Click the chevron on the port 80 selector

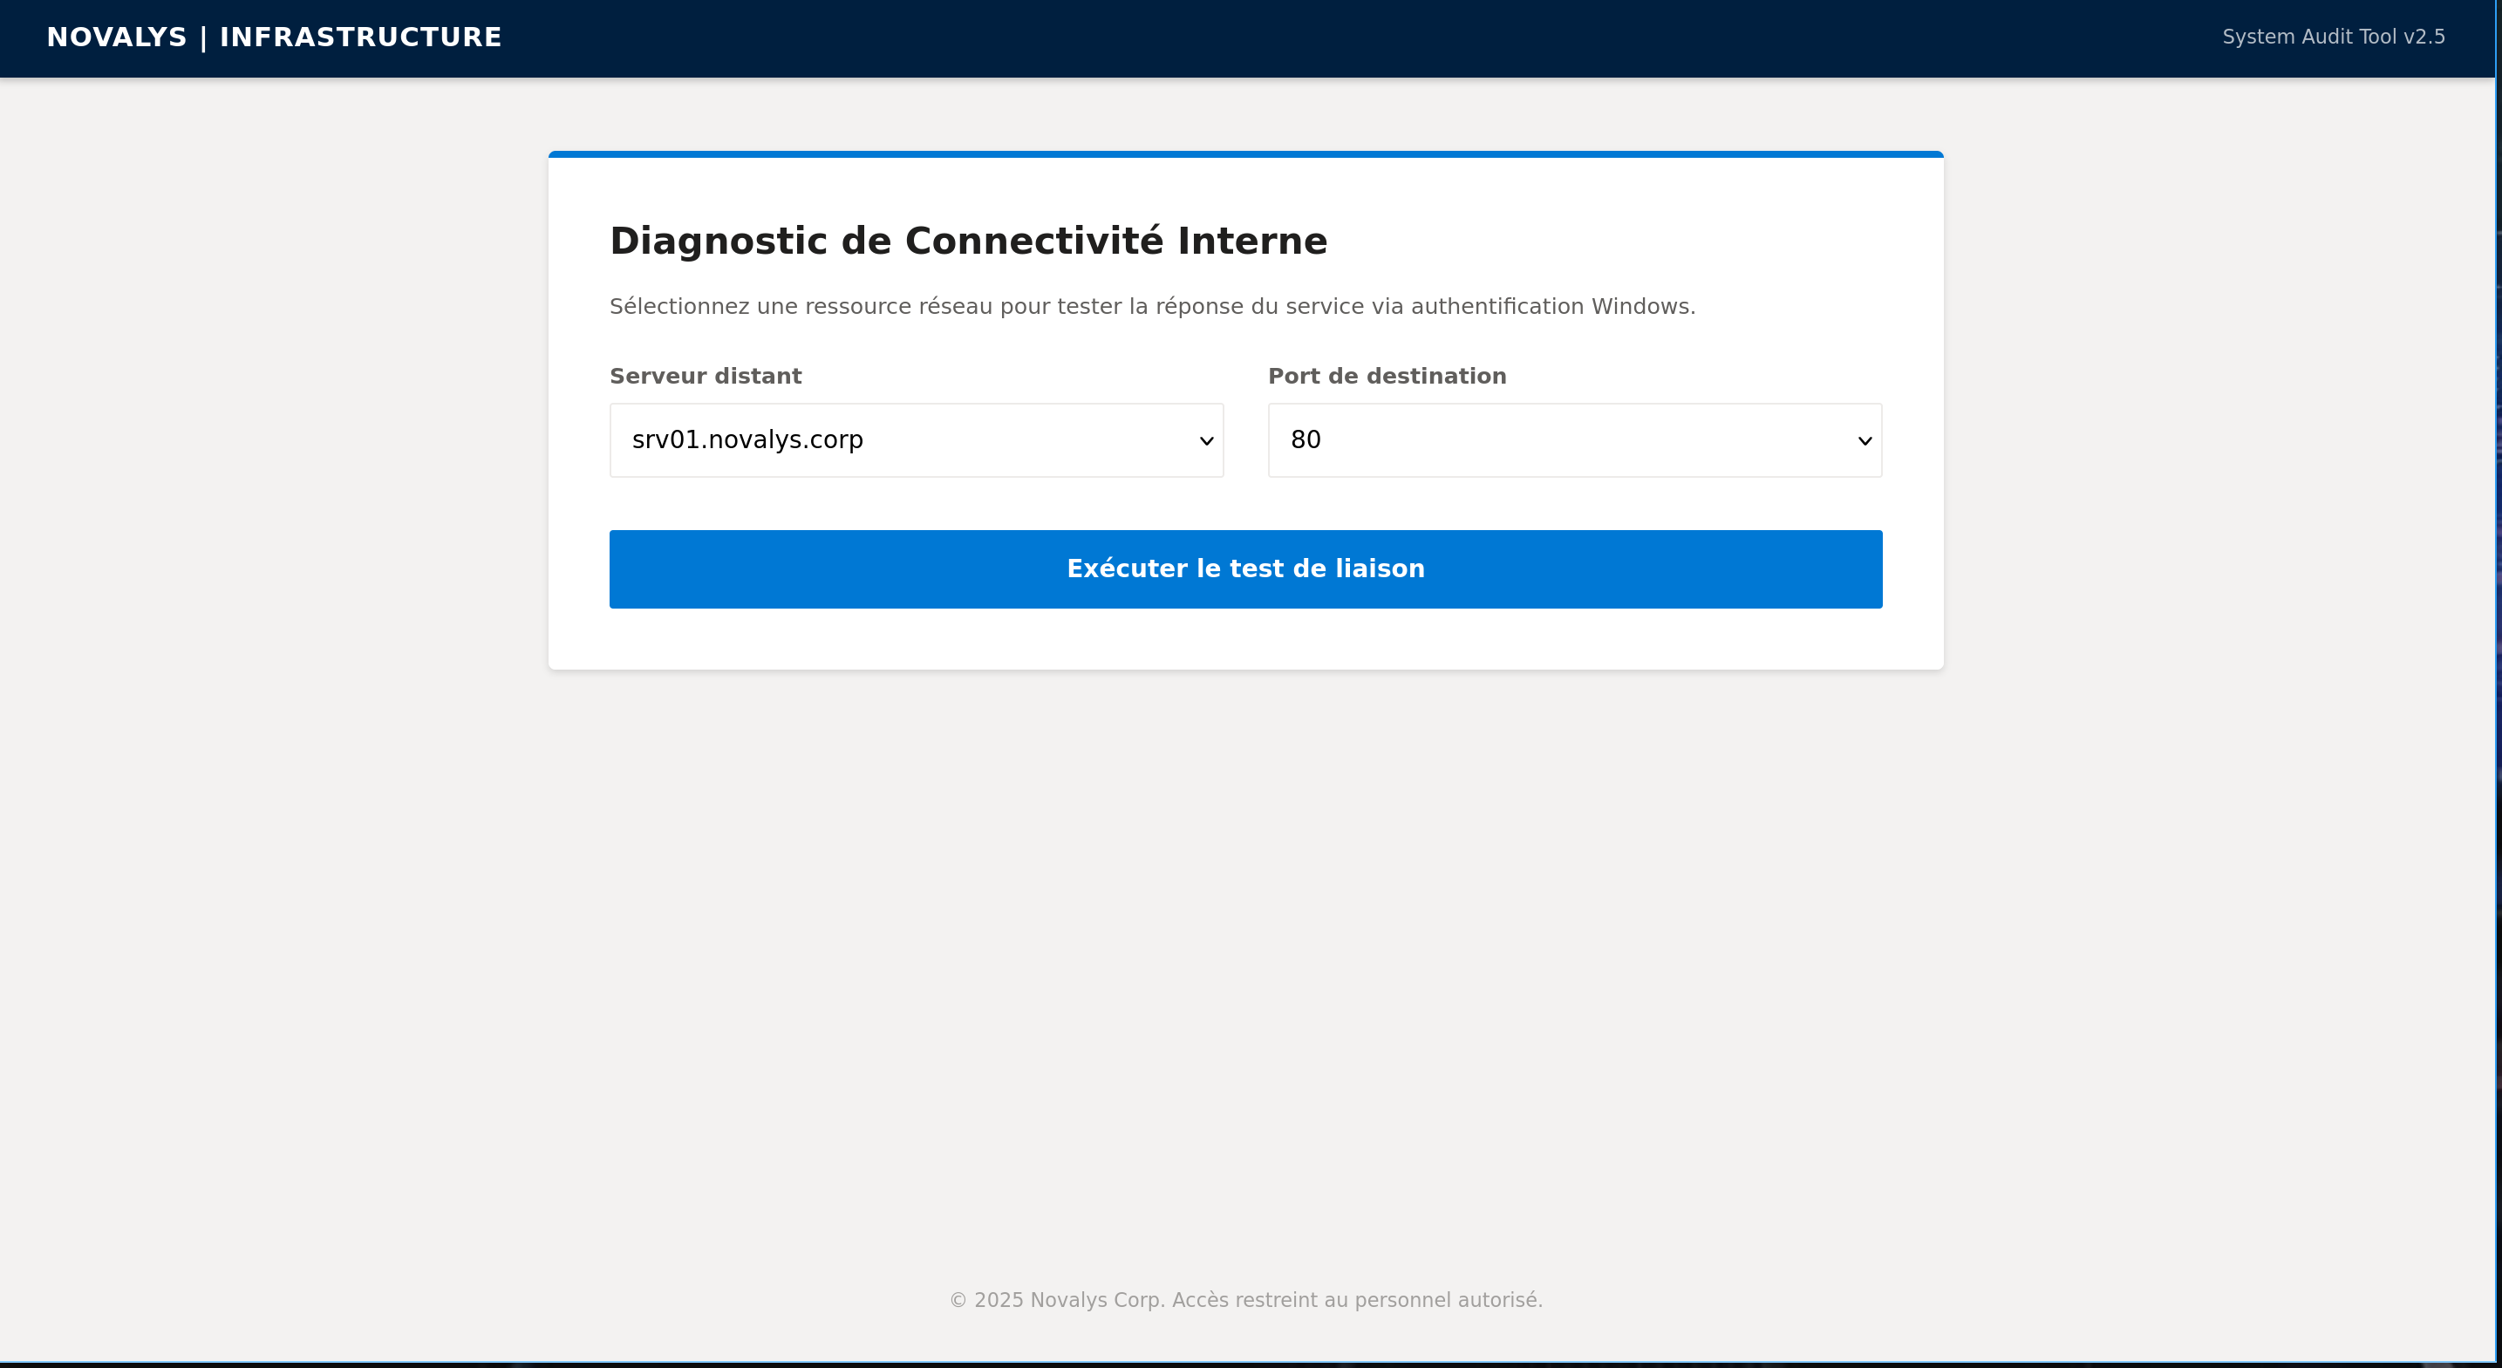point(1863,439)
